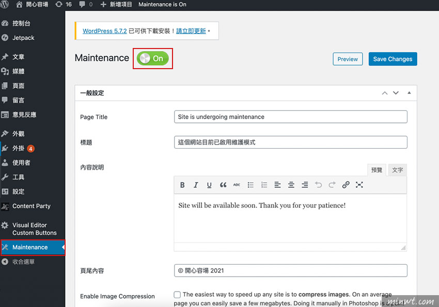Click the 頁尾內容 footer input field

[x=291, y=271]
